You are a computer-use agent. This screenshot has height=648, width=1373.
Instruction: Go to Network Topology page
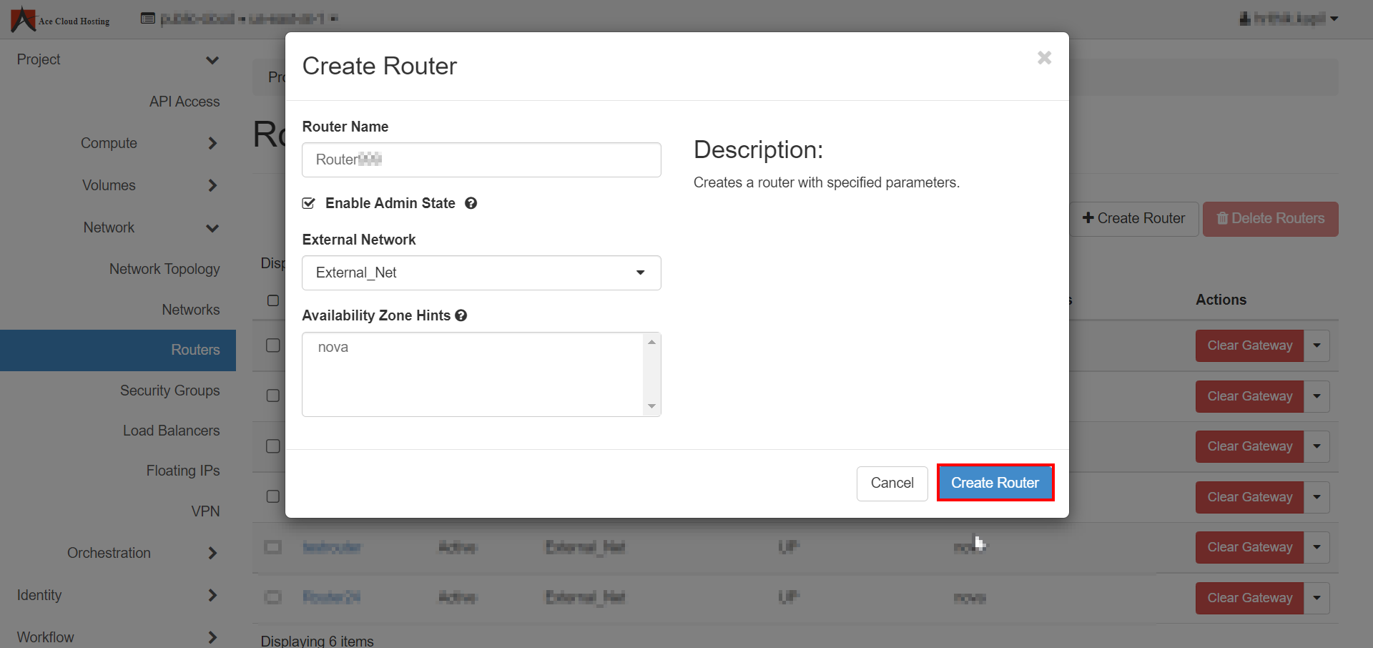point(164,269)
